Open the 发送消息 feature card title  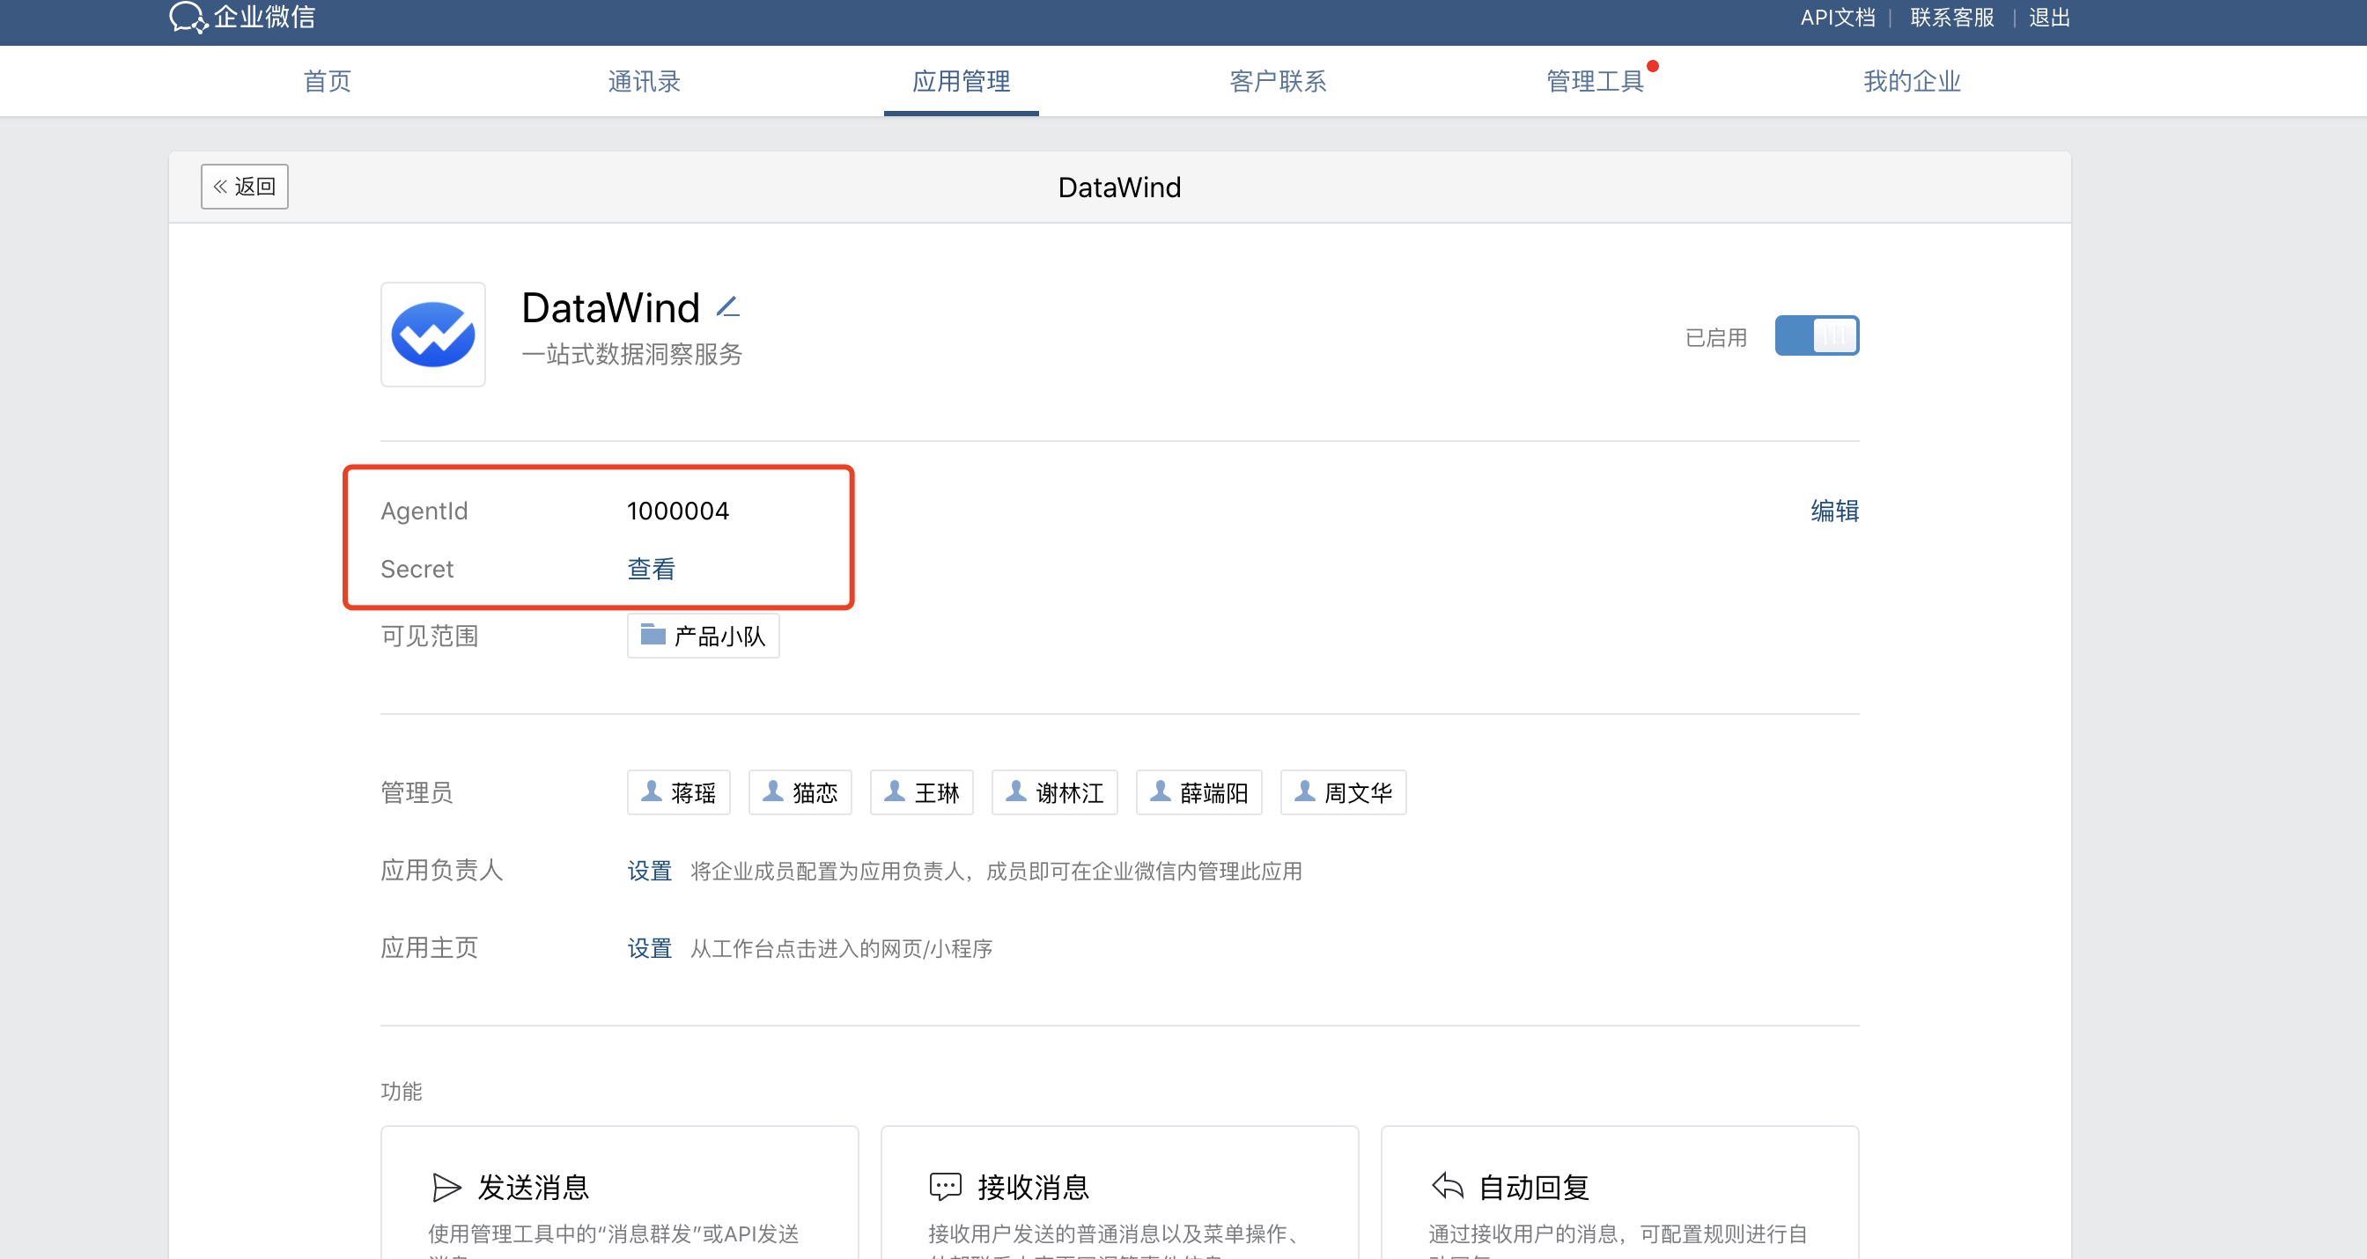534,1188
